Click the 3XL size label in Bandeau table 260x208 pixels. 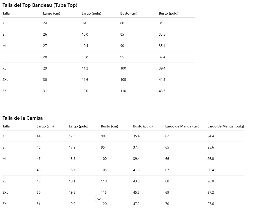point(5,91)
